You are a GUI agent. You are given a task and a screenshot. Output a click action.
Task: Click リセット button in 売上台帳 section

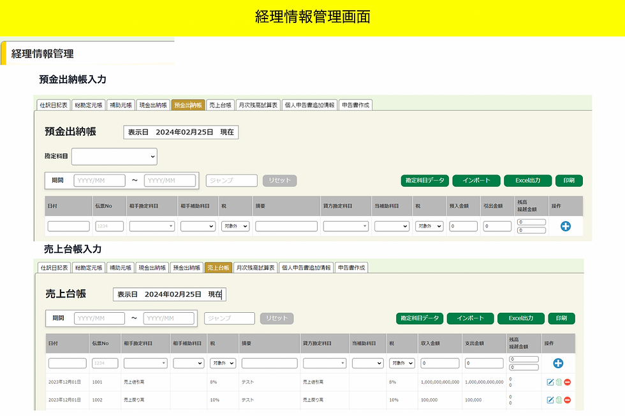pyautogui.click(x=277, y=319)
